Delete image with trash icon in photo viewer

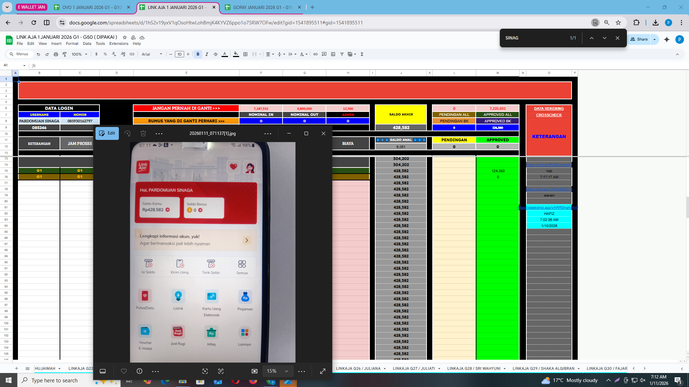point(143,133)
